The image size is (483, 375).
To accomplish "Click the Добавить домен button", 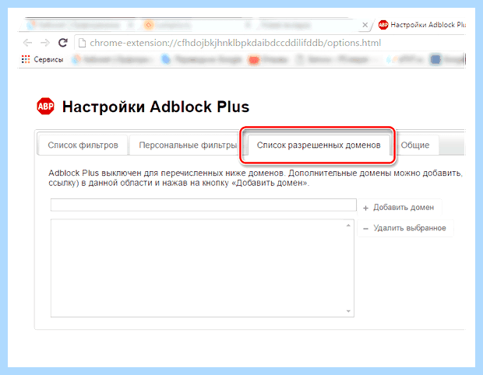I will coord(399,208).
